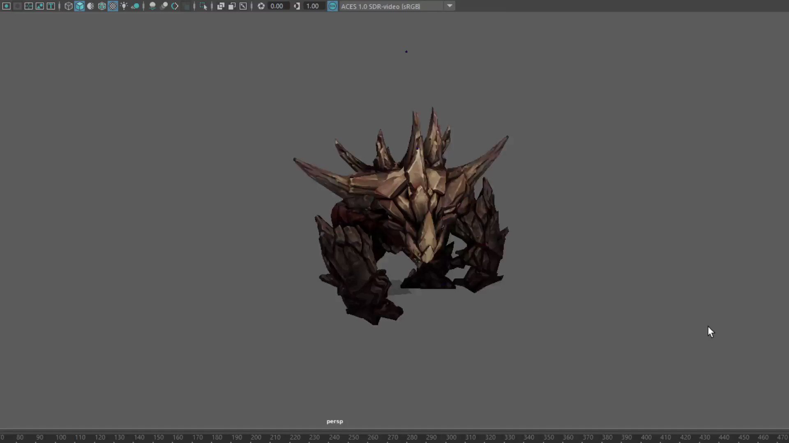Enable Use All Lights bulb icon
Viewport: 789px width, 443px height.
(x=124, y=6)
